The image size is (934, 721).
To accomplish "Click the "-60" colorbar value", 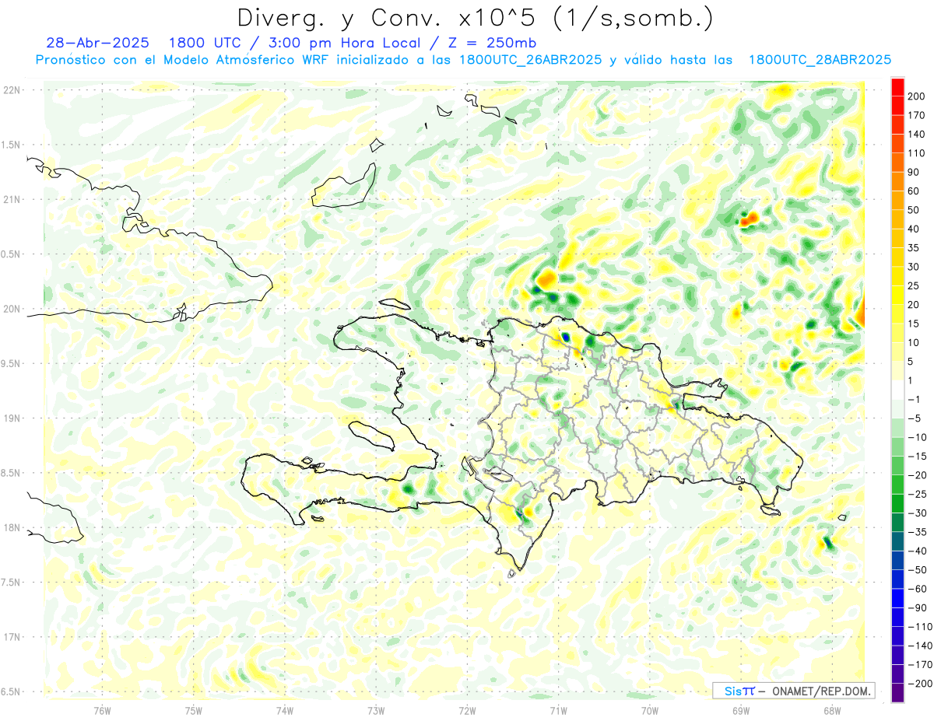I will click(x=917, y=589).
